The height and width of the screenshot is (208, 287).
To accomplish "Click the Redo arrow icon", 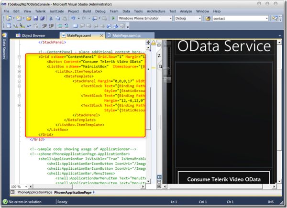I will tap(84, 18).
